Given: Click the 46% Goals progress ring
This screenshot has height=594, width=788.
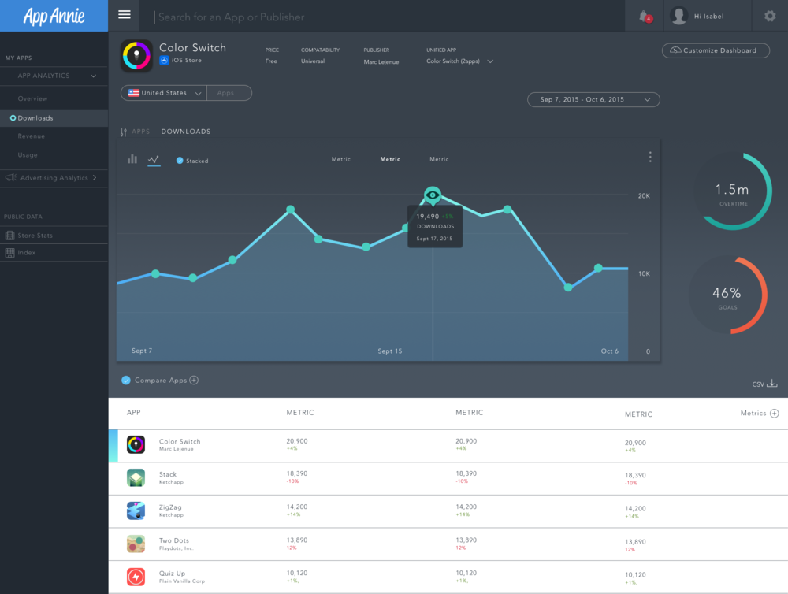Looking at the screenshot, I should [727, 295].
